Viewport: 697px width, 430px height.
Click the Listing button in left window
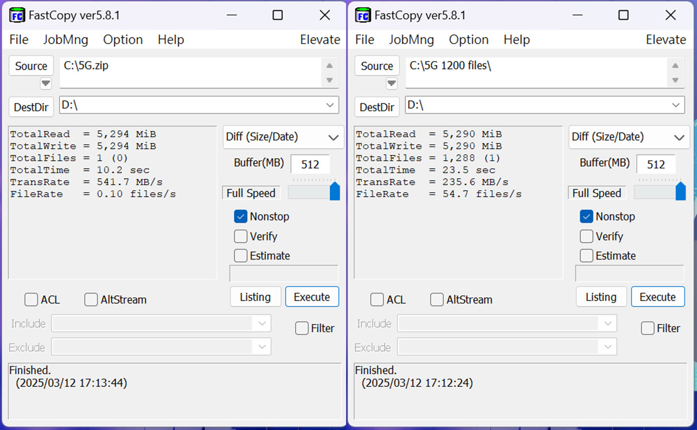(x=255, y=297)
